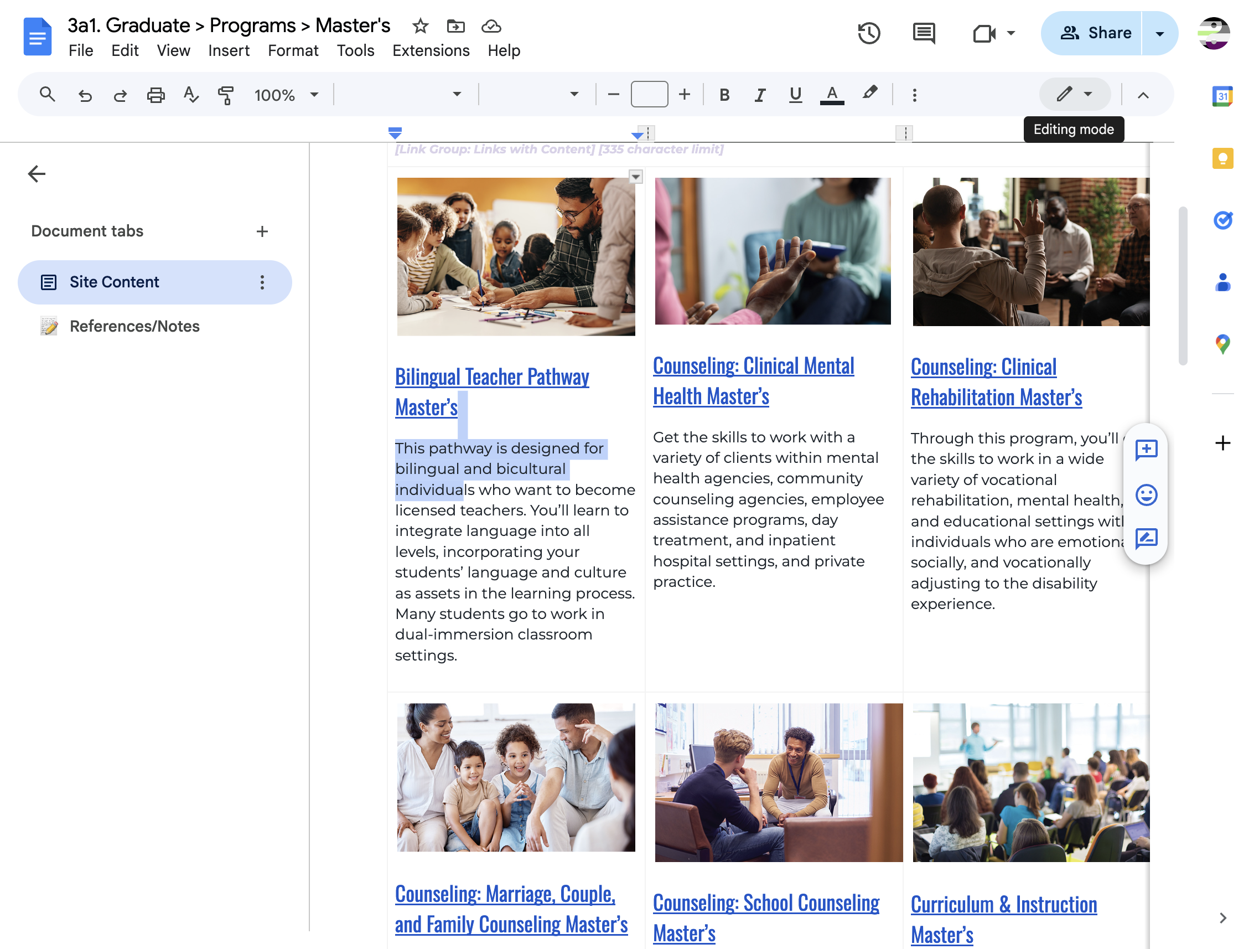Open the 100% zoom dropdown
This screenshot has width=1254, height=949.
point(287,95)
